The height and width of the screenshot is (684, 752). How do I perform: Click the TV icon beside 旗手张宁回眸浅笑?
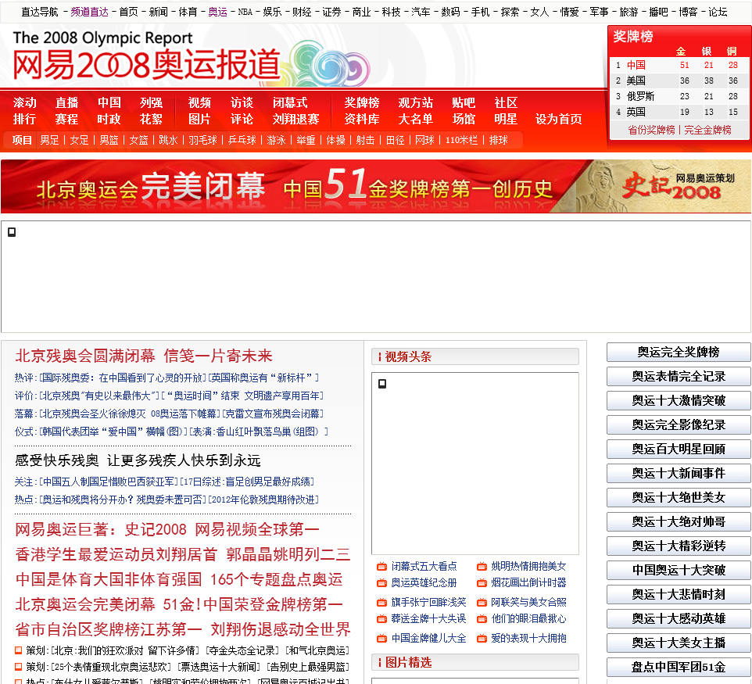pyautogui.click(x=381, y=603)
